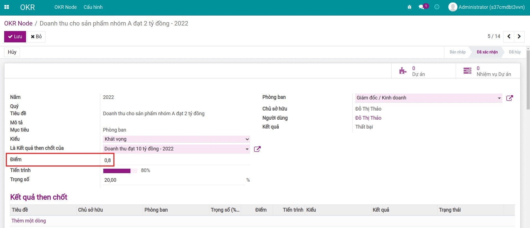The width and height of the screenshot is (530, 228).
Task: Go to the previous record arrow
Action: pos(509,37)
